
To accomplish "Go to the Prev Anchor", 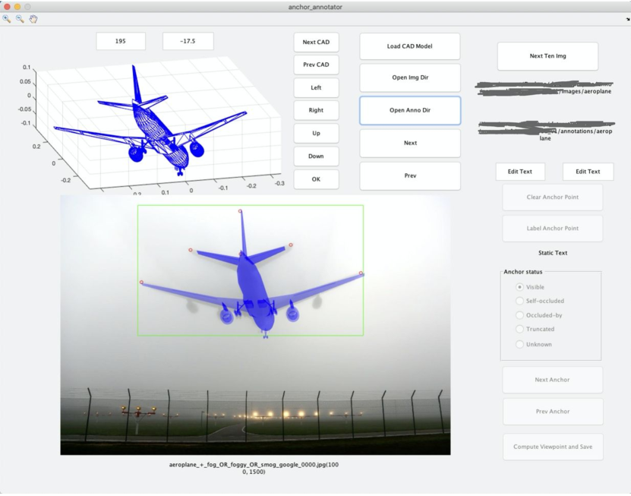I will point(553,412).
